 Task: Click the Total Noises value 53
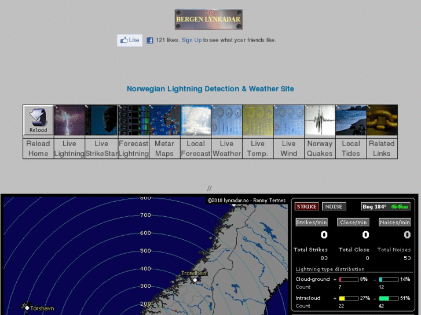407,258
